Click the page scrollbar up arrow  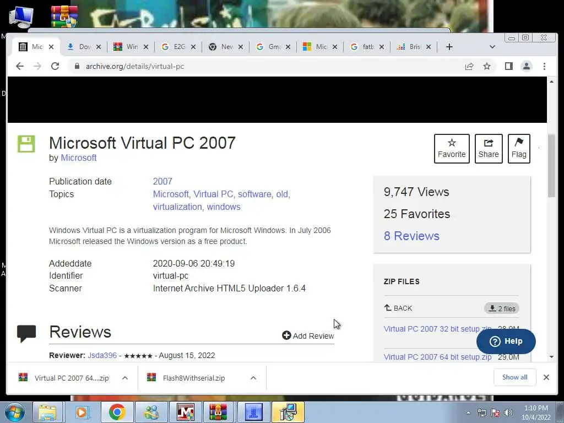(x=552, y=82)
